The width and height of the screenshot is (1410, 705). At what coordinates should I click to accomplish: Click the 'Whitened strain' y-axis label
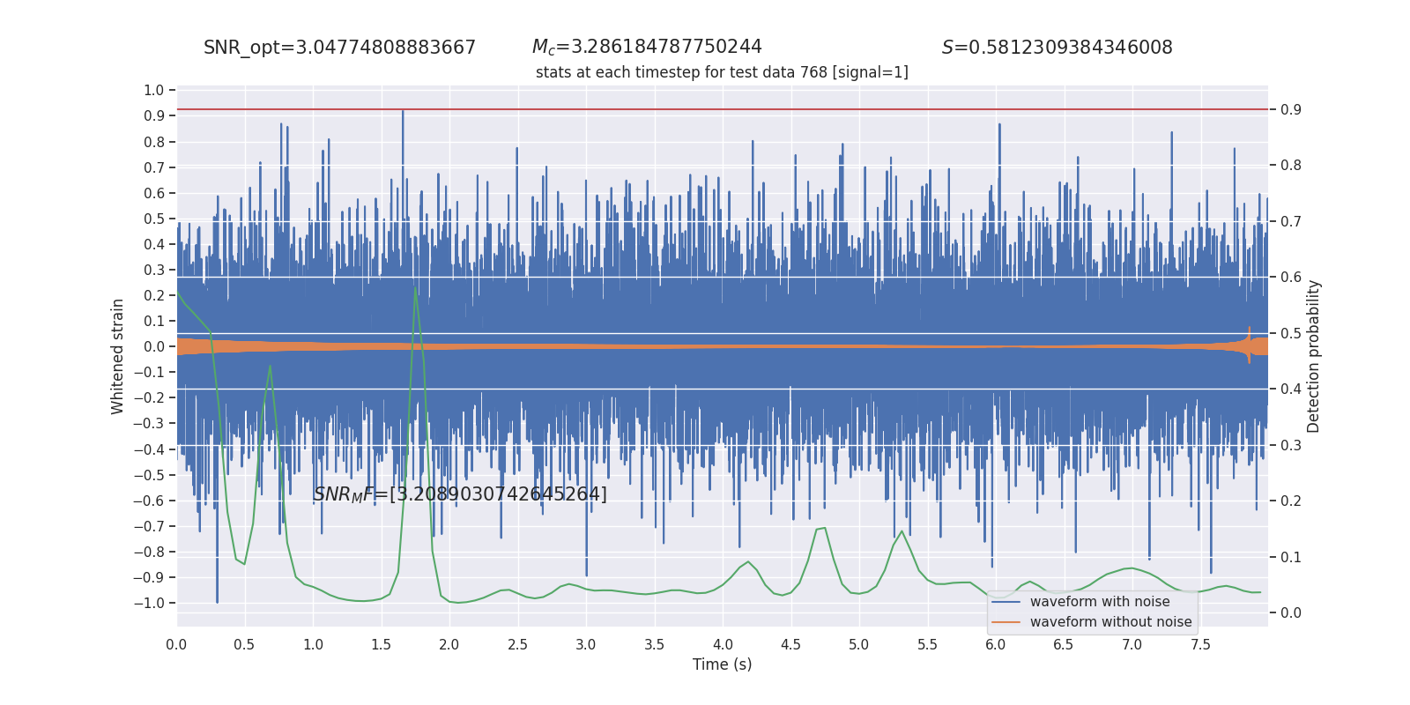(118, 356)
